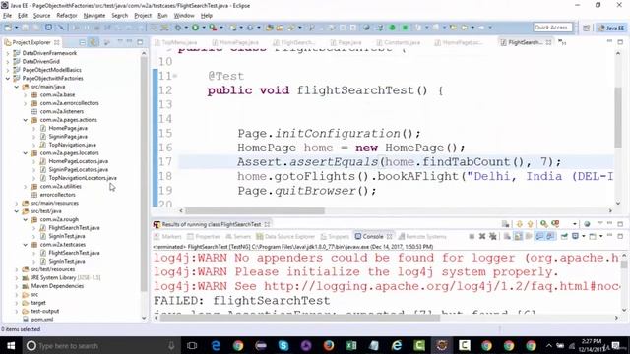The image size is (630, 354).
Task: Open the Window menu
Action: click(184, 16)
